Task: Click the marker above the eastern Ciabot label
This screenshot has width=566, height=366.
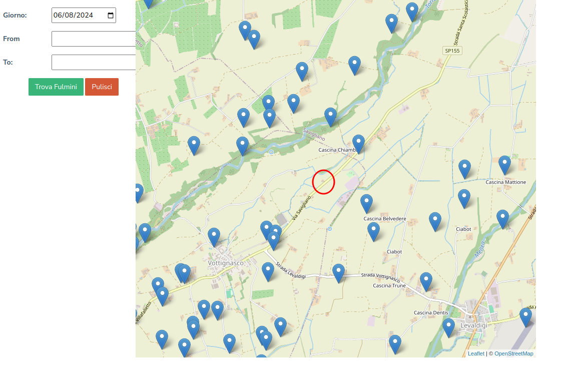Action: coord(435,221)
